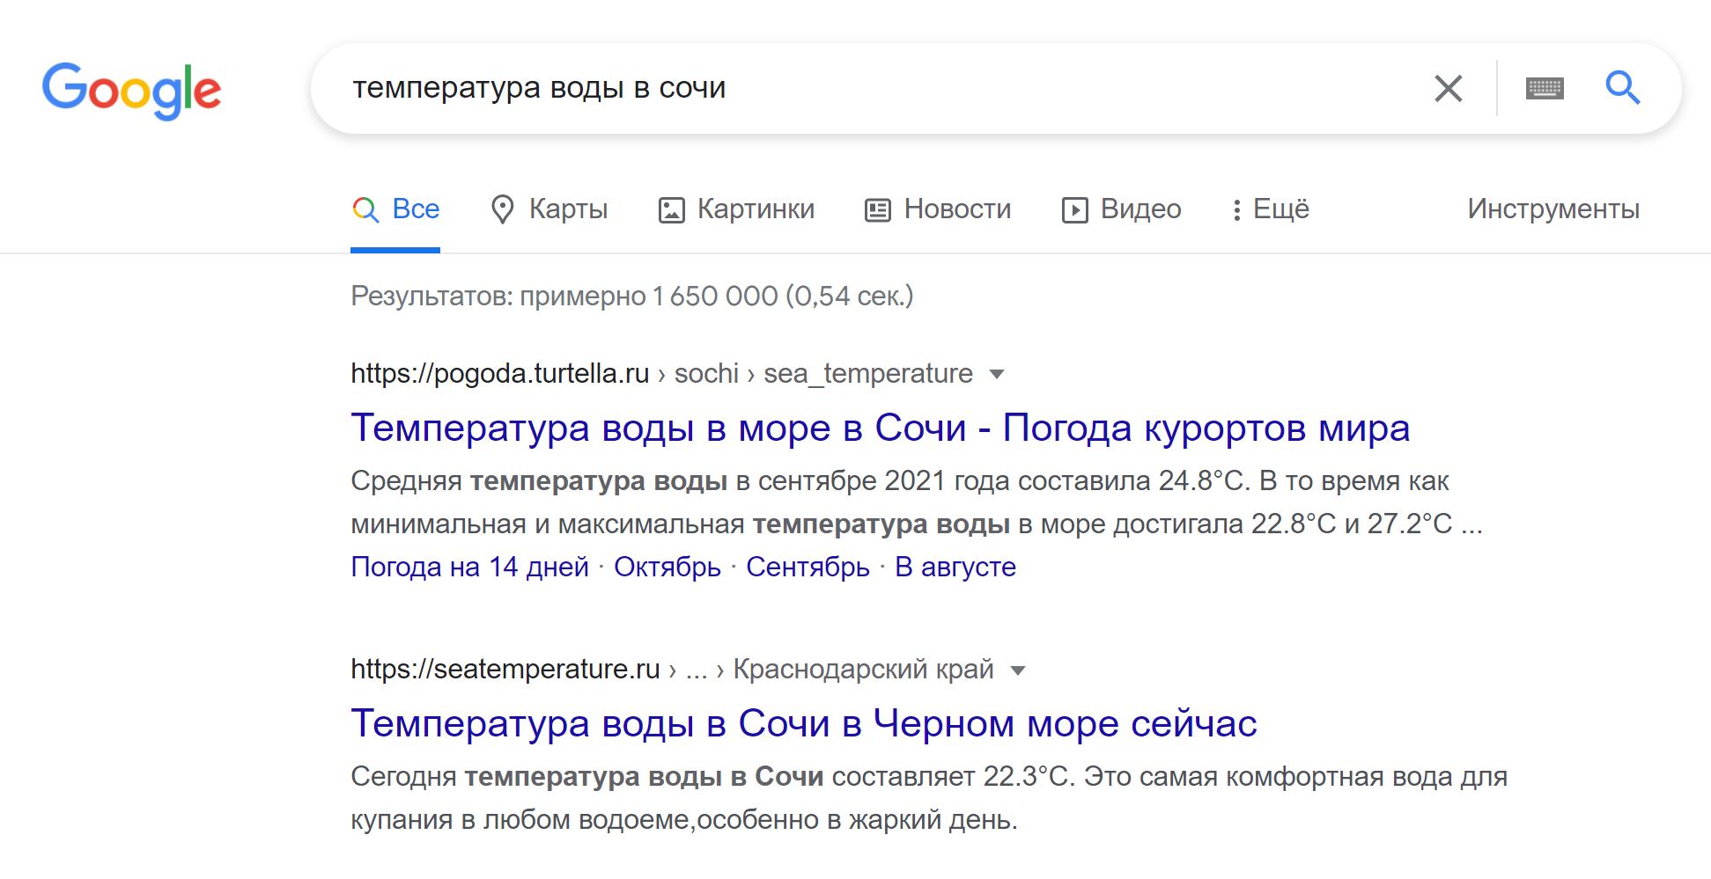Open the Новости tab

(x=938, y=209)
